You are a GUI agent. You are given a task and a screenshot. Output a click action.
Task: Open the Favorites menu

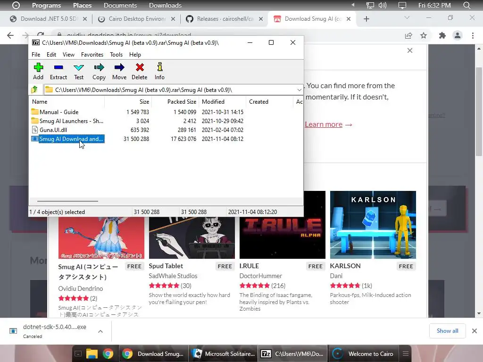[92, 55]
